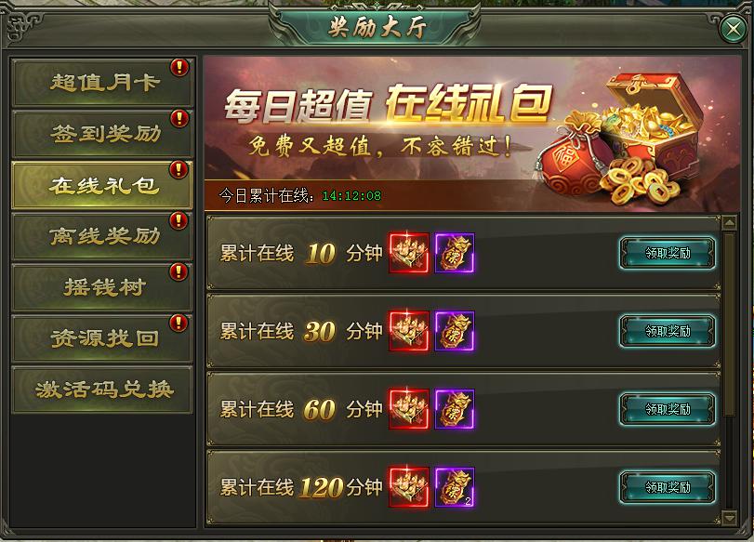Click the purple pouch reward icon in 10分钟 row
This screenshot has height=542, width=754.
tap(455, 253)
